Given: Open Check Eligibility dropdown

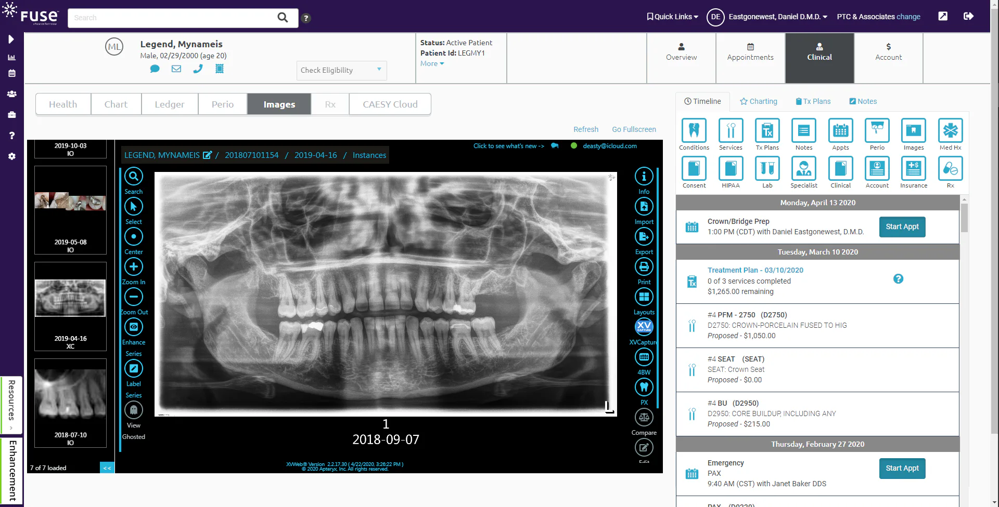Looking at the screenshot, I should point(341,70).
